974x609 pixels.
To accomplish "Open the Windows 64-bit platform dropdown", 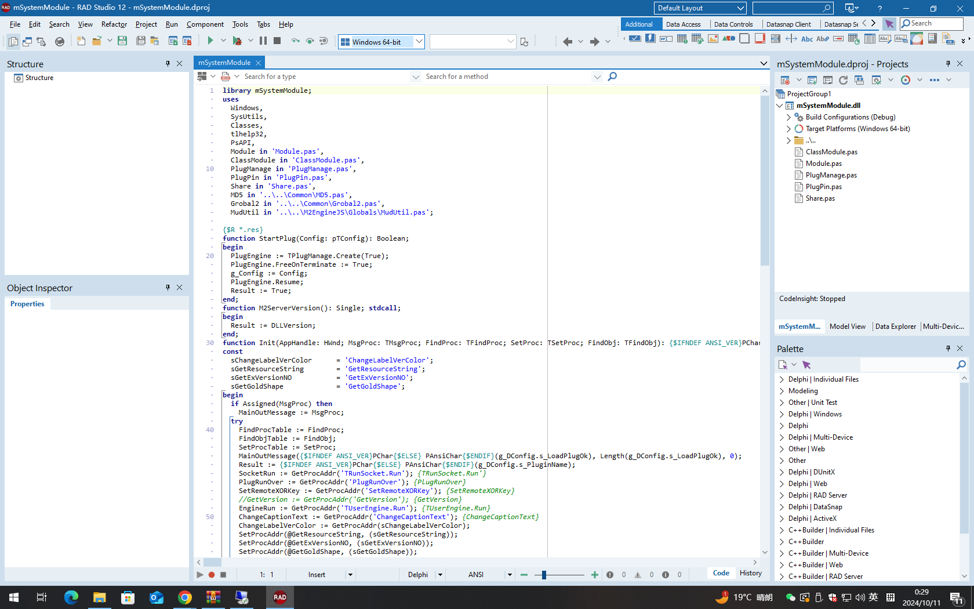I will coord(419,42).
